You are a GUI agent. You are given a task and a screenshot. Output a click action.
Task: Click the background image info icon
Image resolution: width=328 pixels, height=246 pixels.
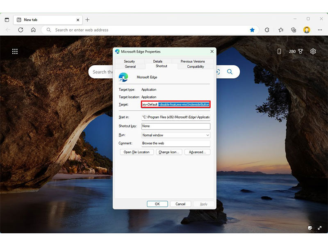[310, 228]
